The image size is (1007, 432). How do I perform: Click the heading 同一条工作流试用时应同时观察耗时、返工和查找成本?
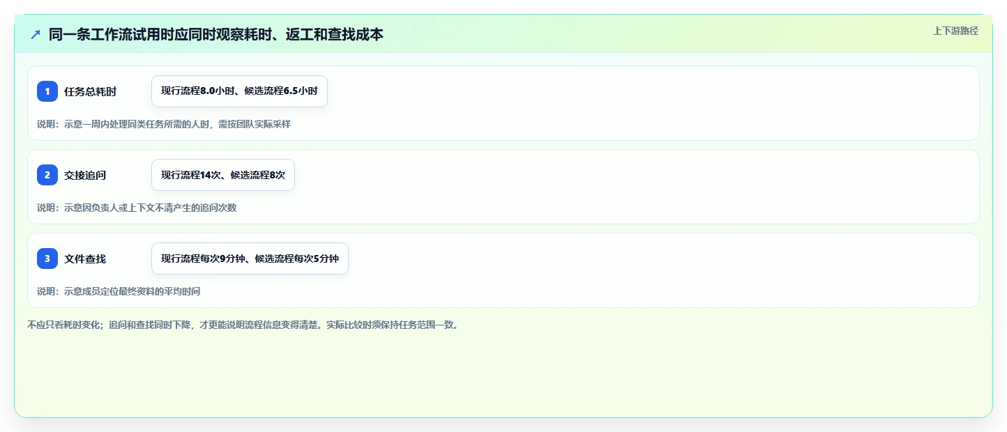pos(216,34)
